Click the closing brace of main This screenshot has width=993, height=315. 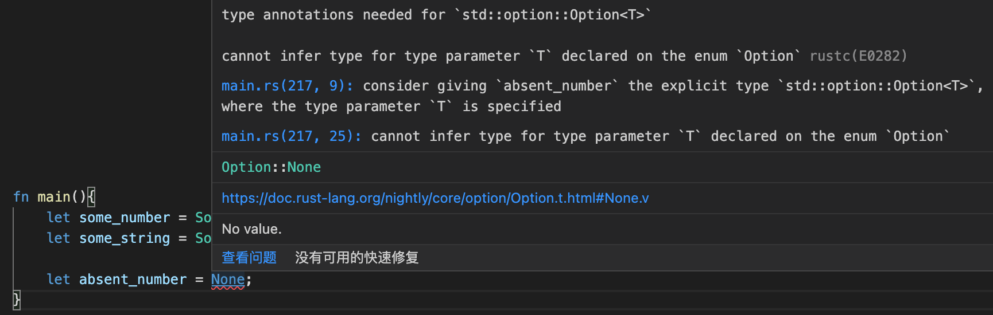pyautogui.click(x=17, y=300)
